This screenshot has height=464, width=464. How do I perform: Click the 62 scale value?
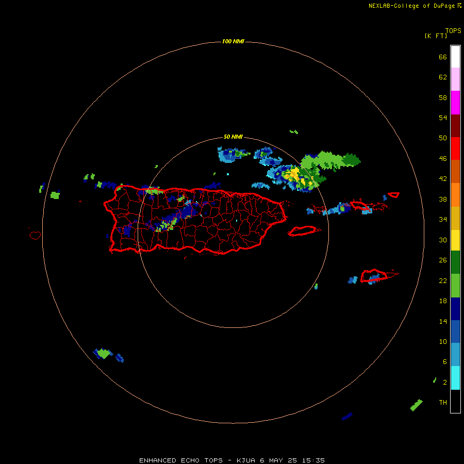coord(443,77)
